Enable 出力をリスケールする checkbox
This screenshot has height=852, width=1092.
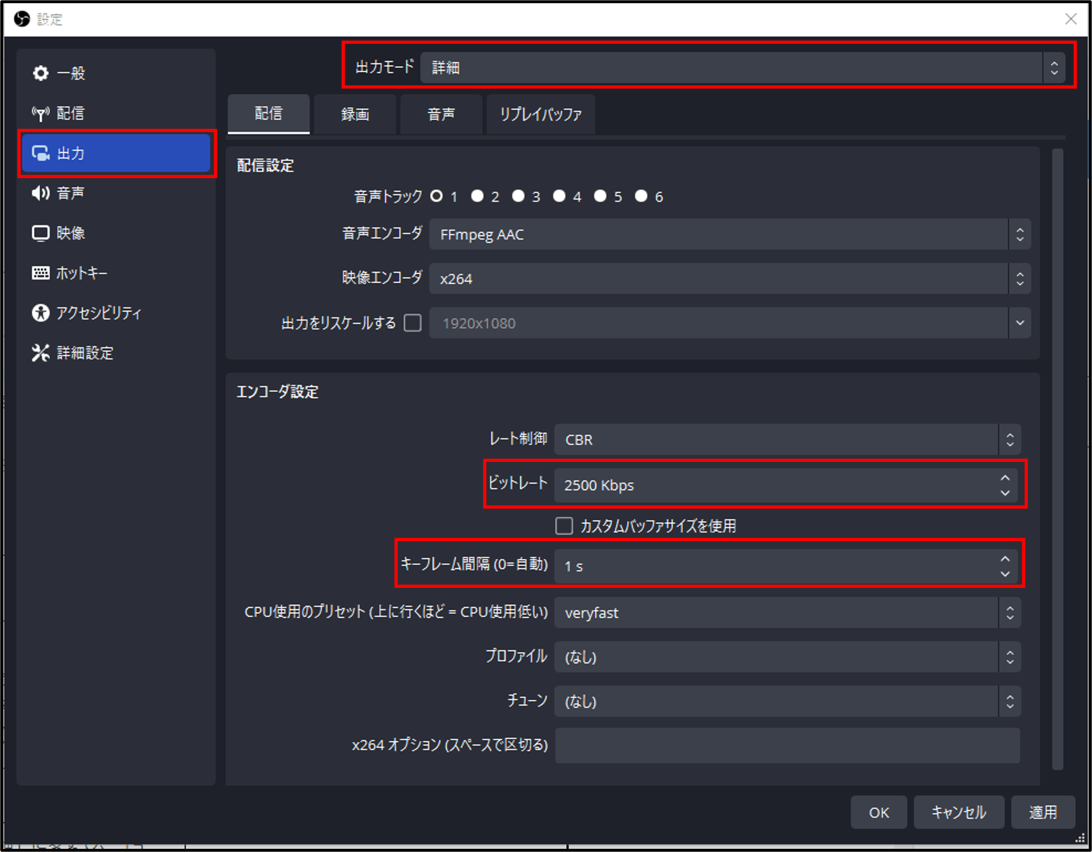[x=413, y=323]
